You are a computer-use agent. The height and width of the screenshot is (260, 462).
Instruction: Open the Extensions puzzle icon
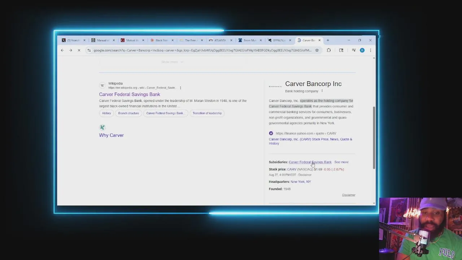[329, 50]
